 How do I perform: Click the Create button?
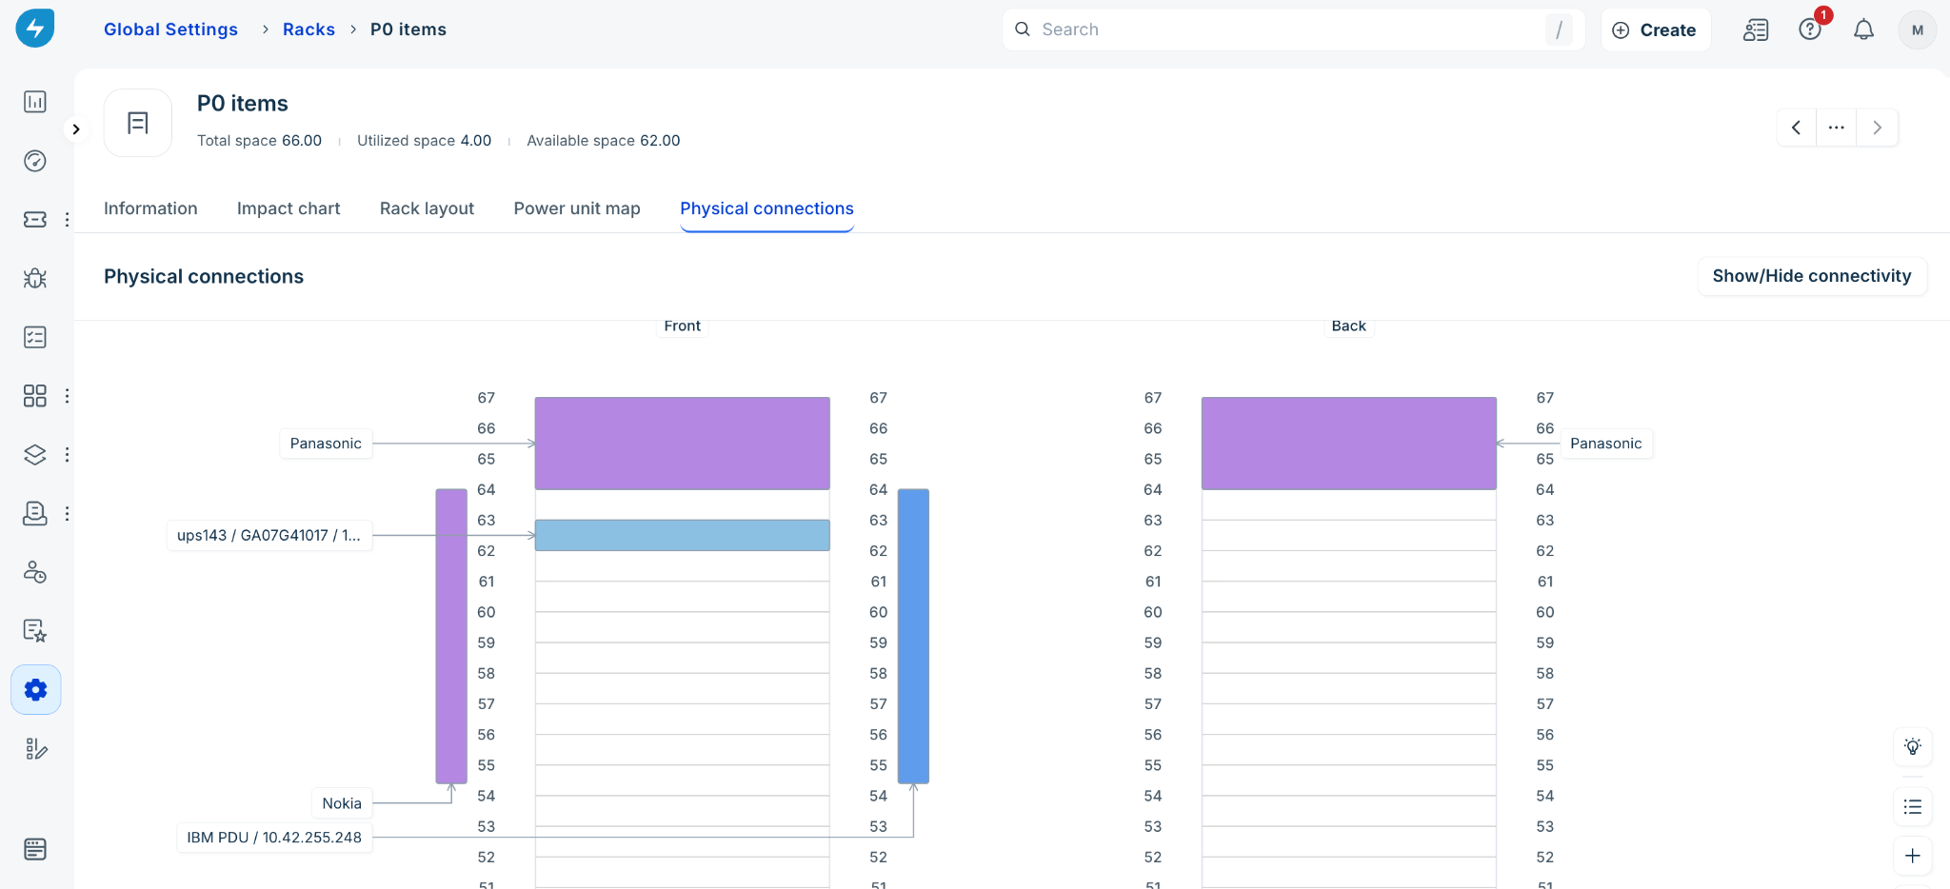(x=1656, y=30)
